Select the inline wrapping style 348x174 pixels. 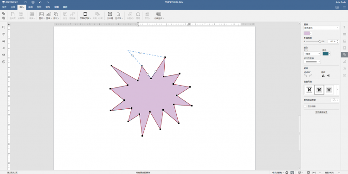(x=309, y=90)
